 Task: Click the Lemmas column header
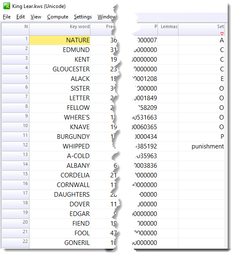point(168,29)
